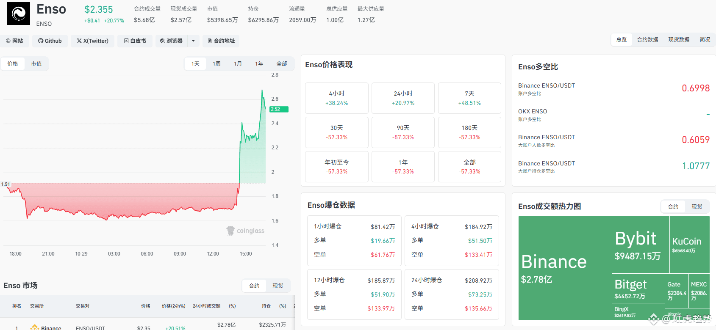716x330 pixels.
Task: Click the Binance heatmap block
Action: (x=565, y=268)
